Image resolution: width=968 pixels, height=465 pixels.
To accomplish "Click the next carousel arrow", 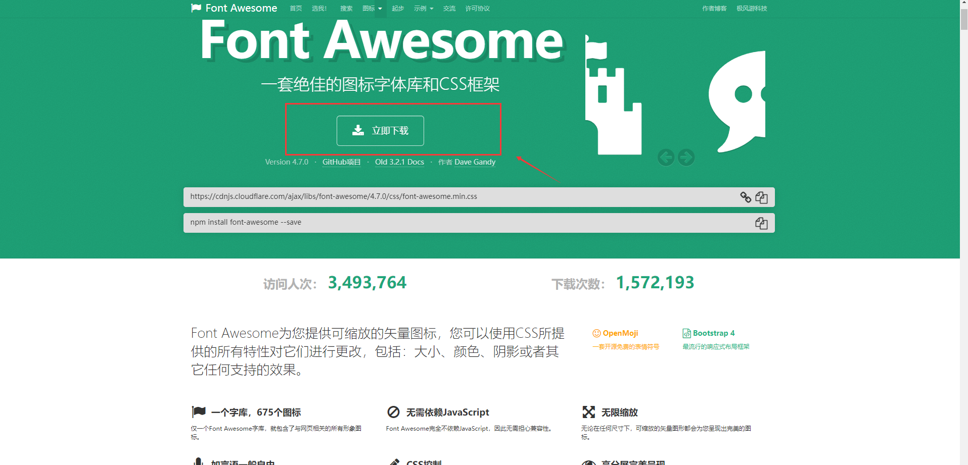I will click(x=686, y=157).
